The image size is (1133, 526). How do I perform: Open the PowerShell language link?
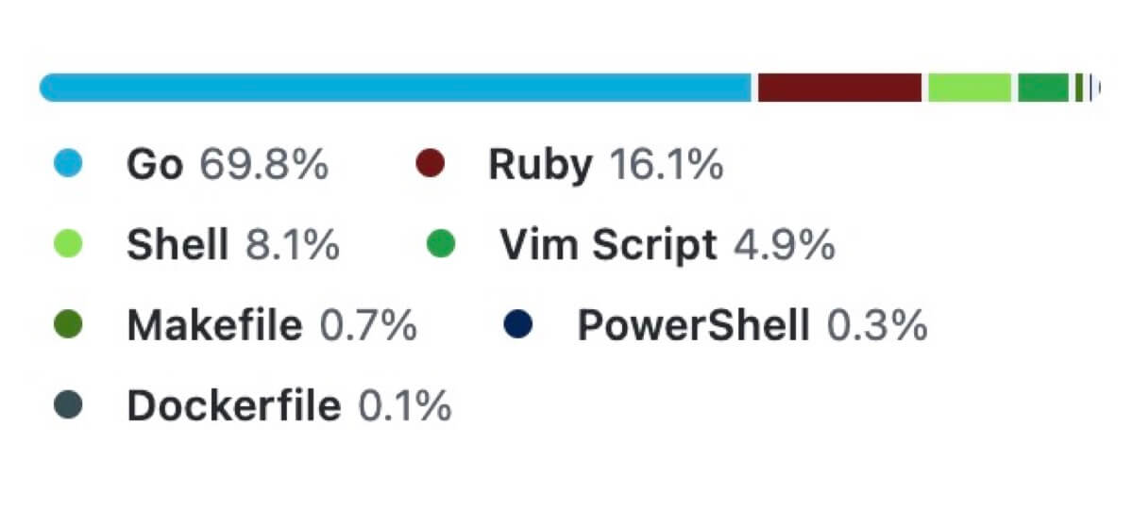[x=694, y=327]
